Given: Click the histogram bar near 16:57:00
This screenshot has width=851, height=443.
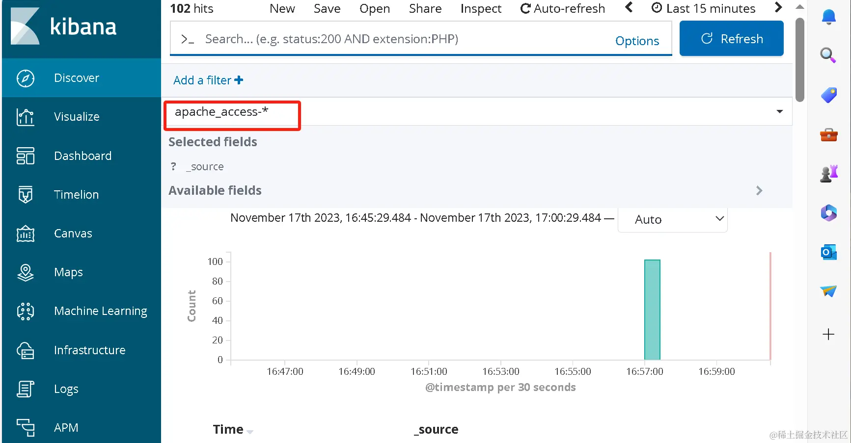Looking at the screenshot, I should (652, 310).
